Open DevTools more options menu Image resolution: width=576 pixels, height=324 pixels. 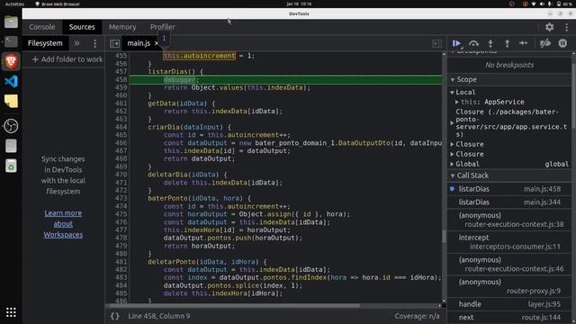(x=566, y=27)
